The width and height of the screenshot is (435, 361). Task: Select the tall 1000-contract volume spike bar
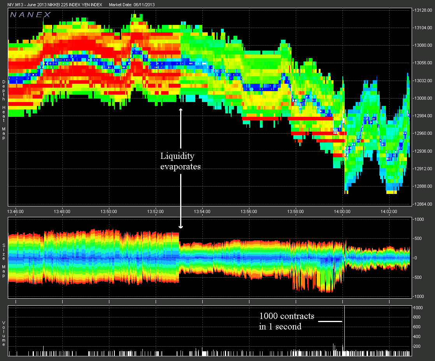pos(345,331)
